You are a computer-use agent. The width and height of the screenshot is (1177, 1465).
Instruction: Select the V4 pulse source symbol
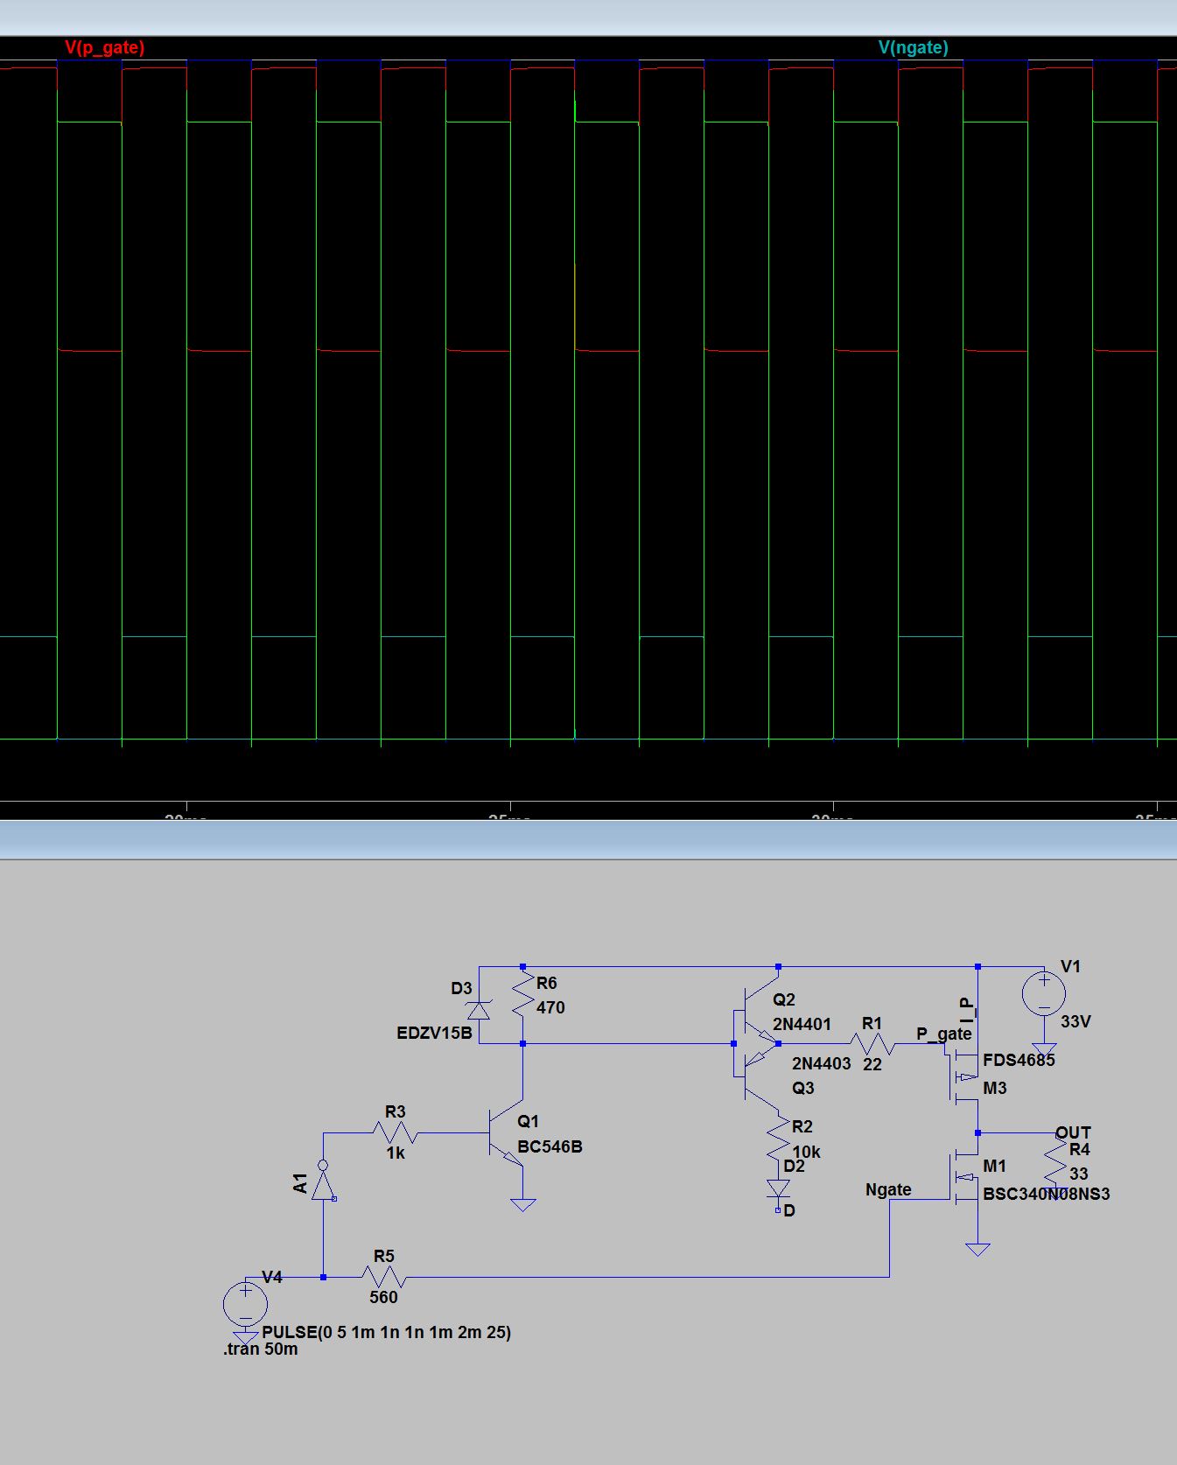[245, 1304]
